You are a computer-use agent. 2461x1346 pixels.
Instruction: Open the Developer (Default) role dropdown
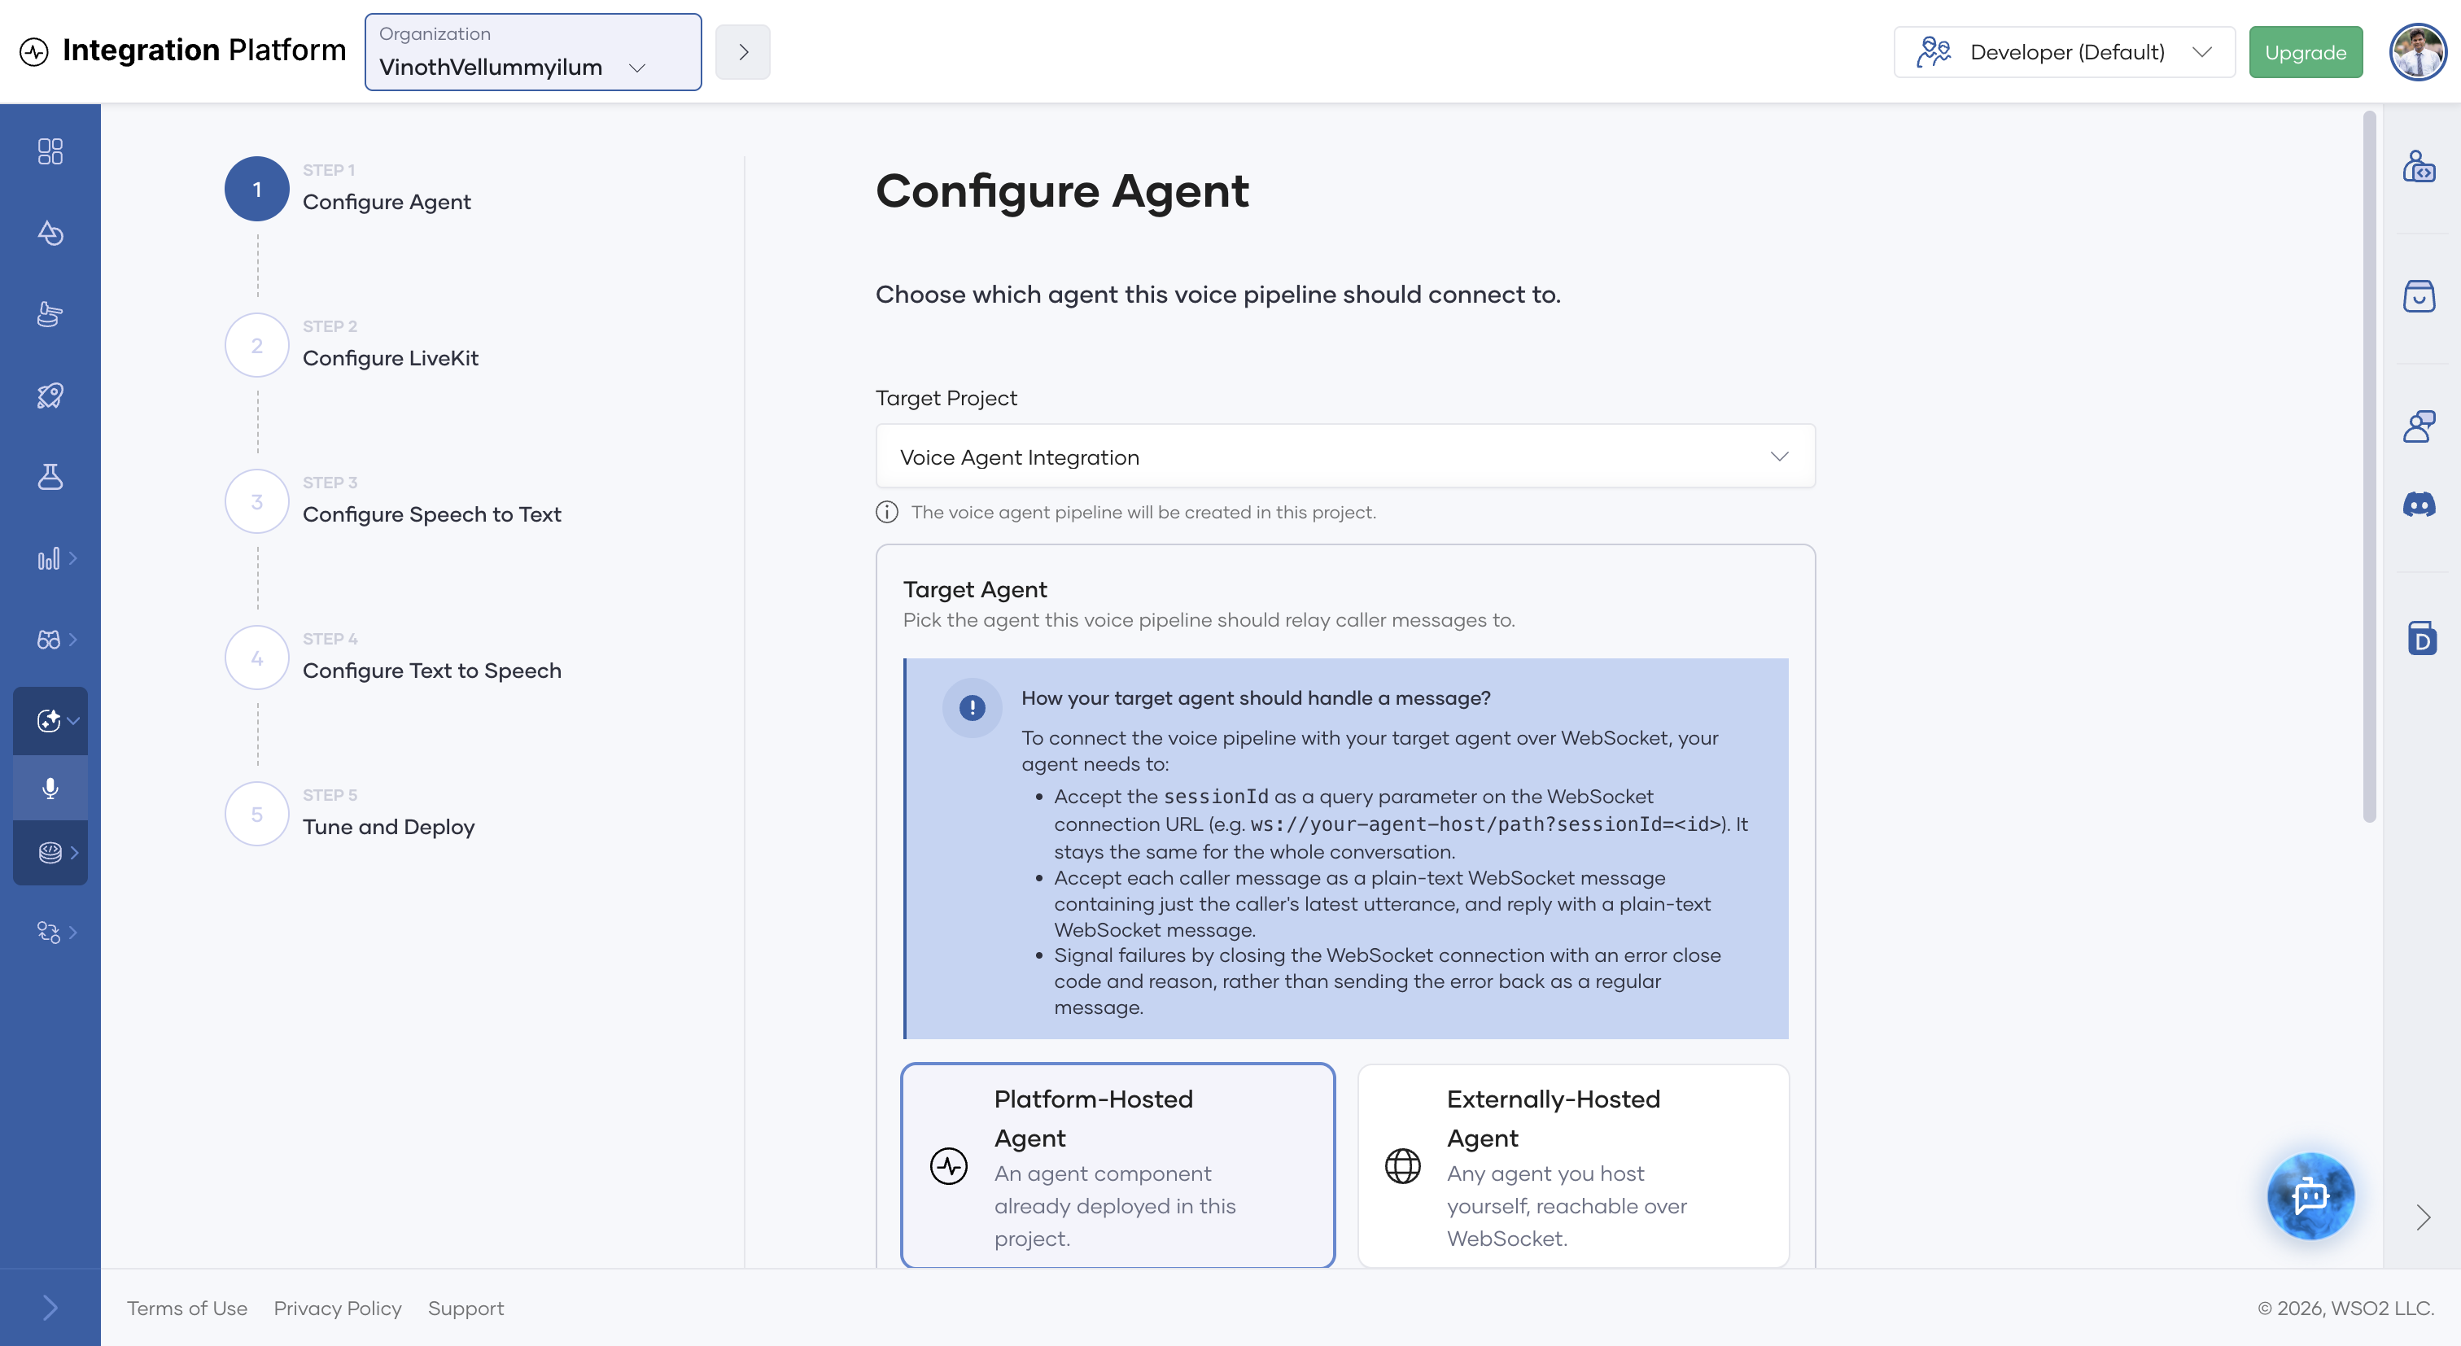tap(2064, 51)
